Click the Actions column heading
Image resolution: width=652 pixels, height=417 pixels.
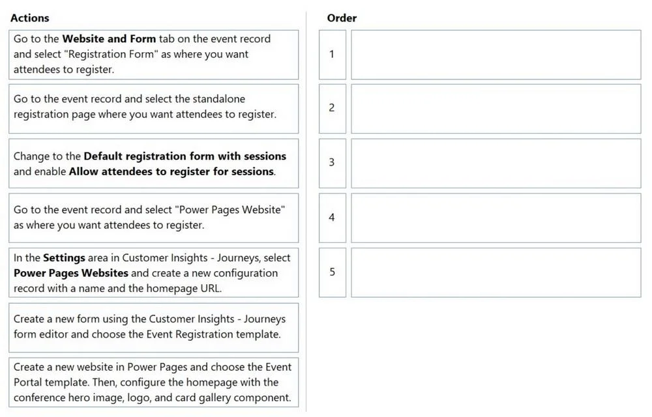point(29,18)
